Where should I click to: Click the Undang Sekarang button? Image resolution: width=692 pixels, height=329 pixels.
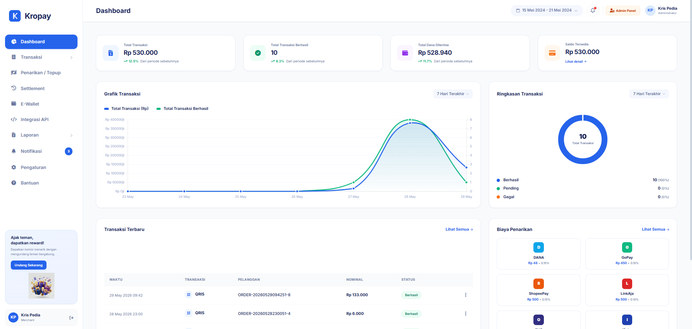tap(28, 265)
